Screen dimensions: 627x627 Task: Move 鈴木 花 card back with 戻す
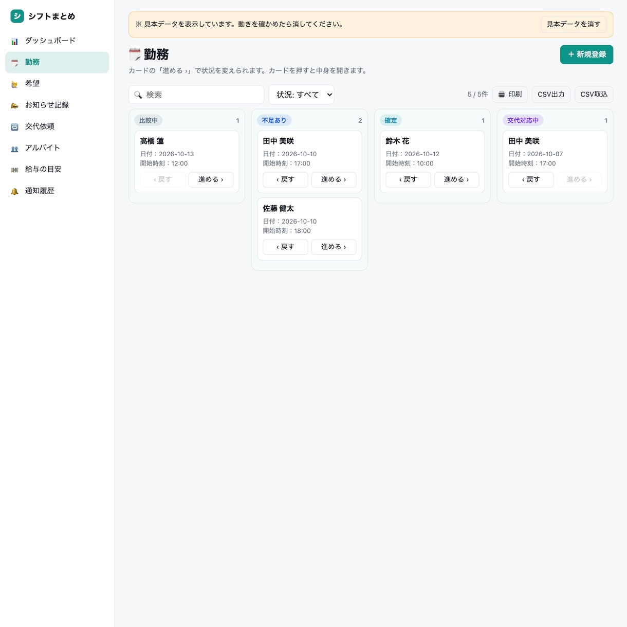408,179
